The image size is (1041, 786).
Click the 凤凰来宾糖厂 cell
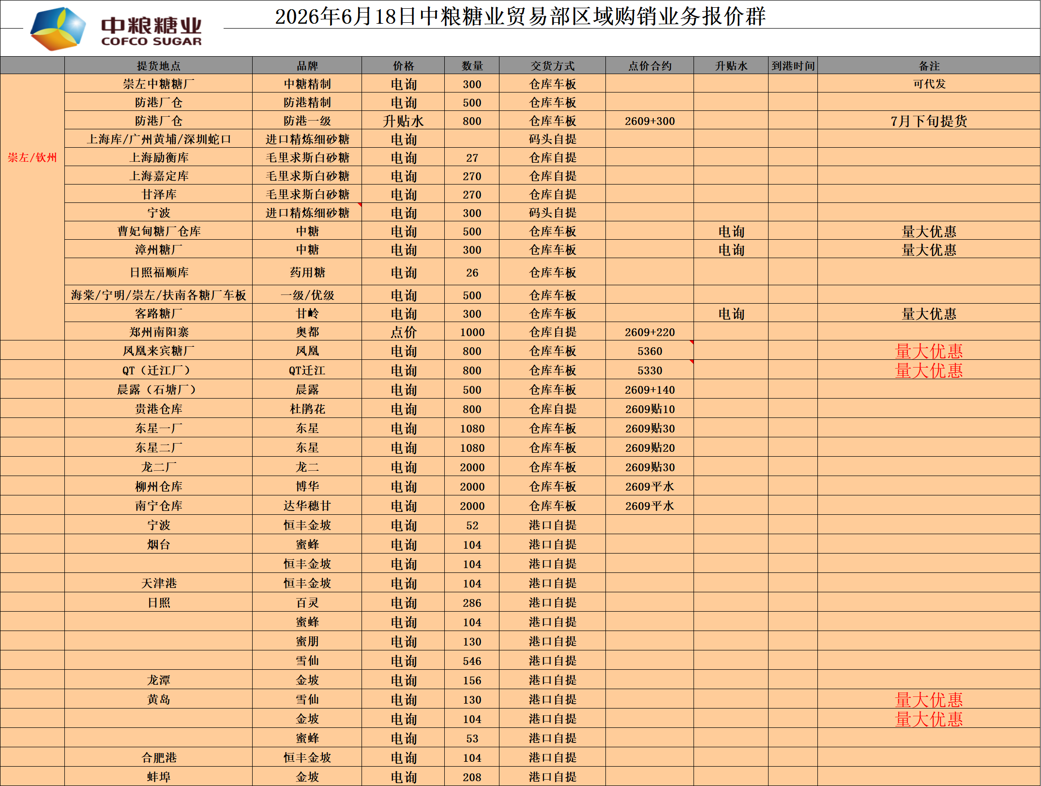159,351
